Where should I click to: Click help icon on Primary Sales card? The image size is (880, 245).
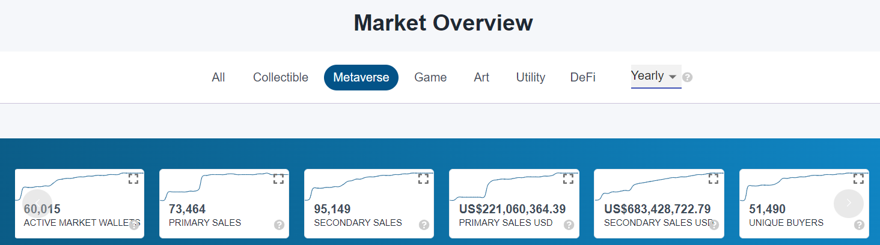click(279, 225)
